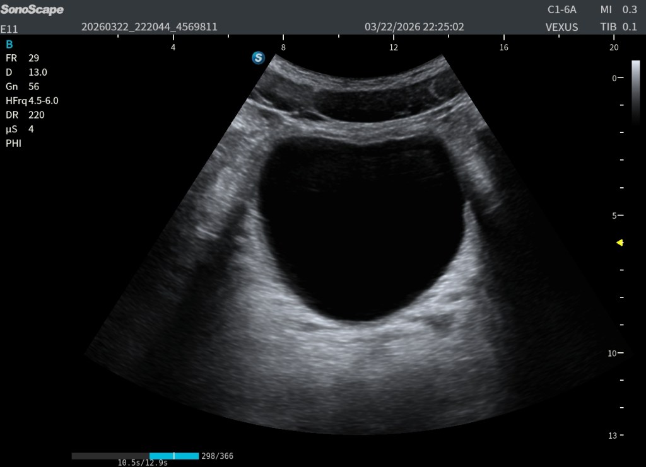Click the 03/22/2026 date and time

(x=414, y=27)
